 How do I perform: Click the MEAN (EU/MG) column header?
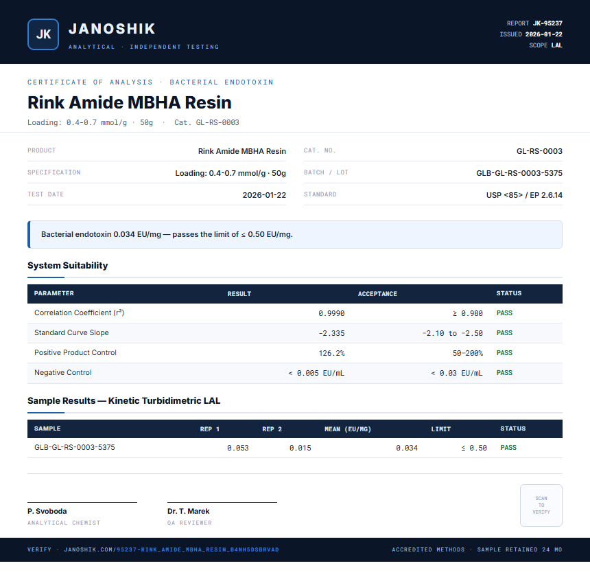tap(348, 429)
